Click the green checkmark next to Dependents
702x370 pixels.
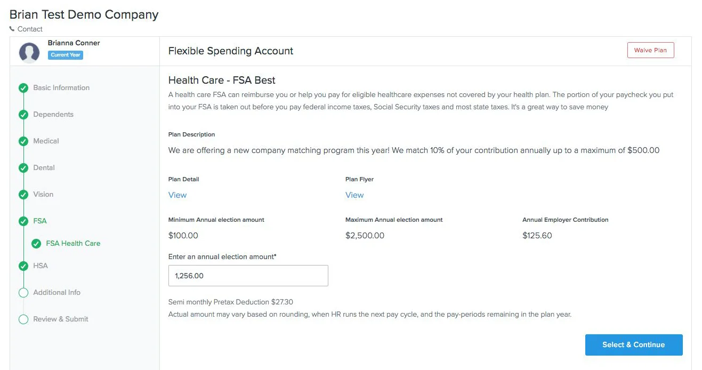[x=23, y=115]
